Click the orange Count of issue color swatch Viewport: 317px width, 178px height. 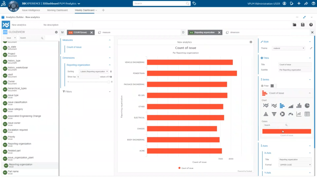(x=287, y=131)
